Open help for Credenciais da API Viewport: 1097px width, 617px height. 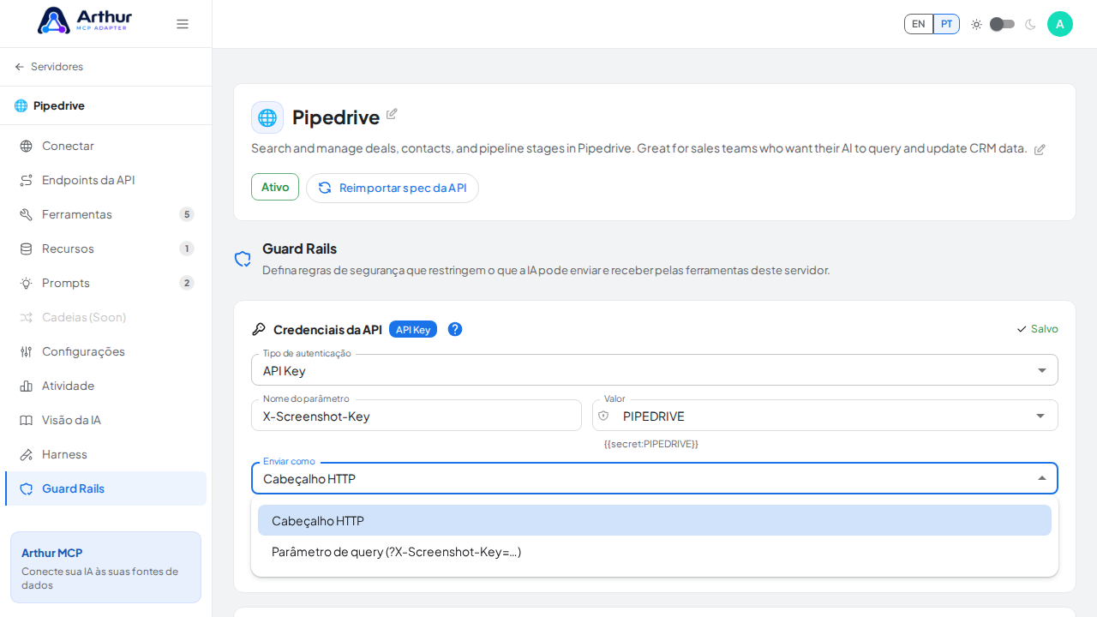455,329
